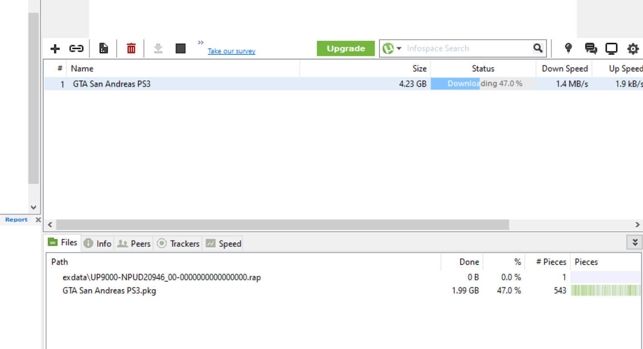Image resolution: width=643 pixels, height=349 pixels.
Task: Click the green pieces bar for the .pkg
Action: (x=606, y=290)
